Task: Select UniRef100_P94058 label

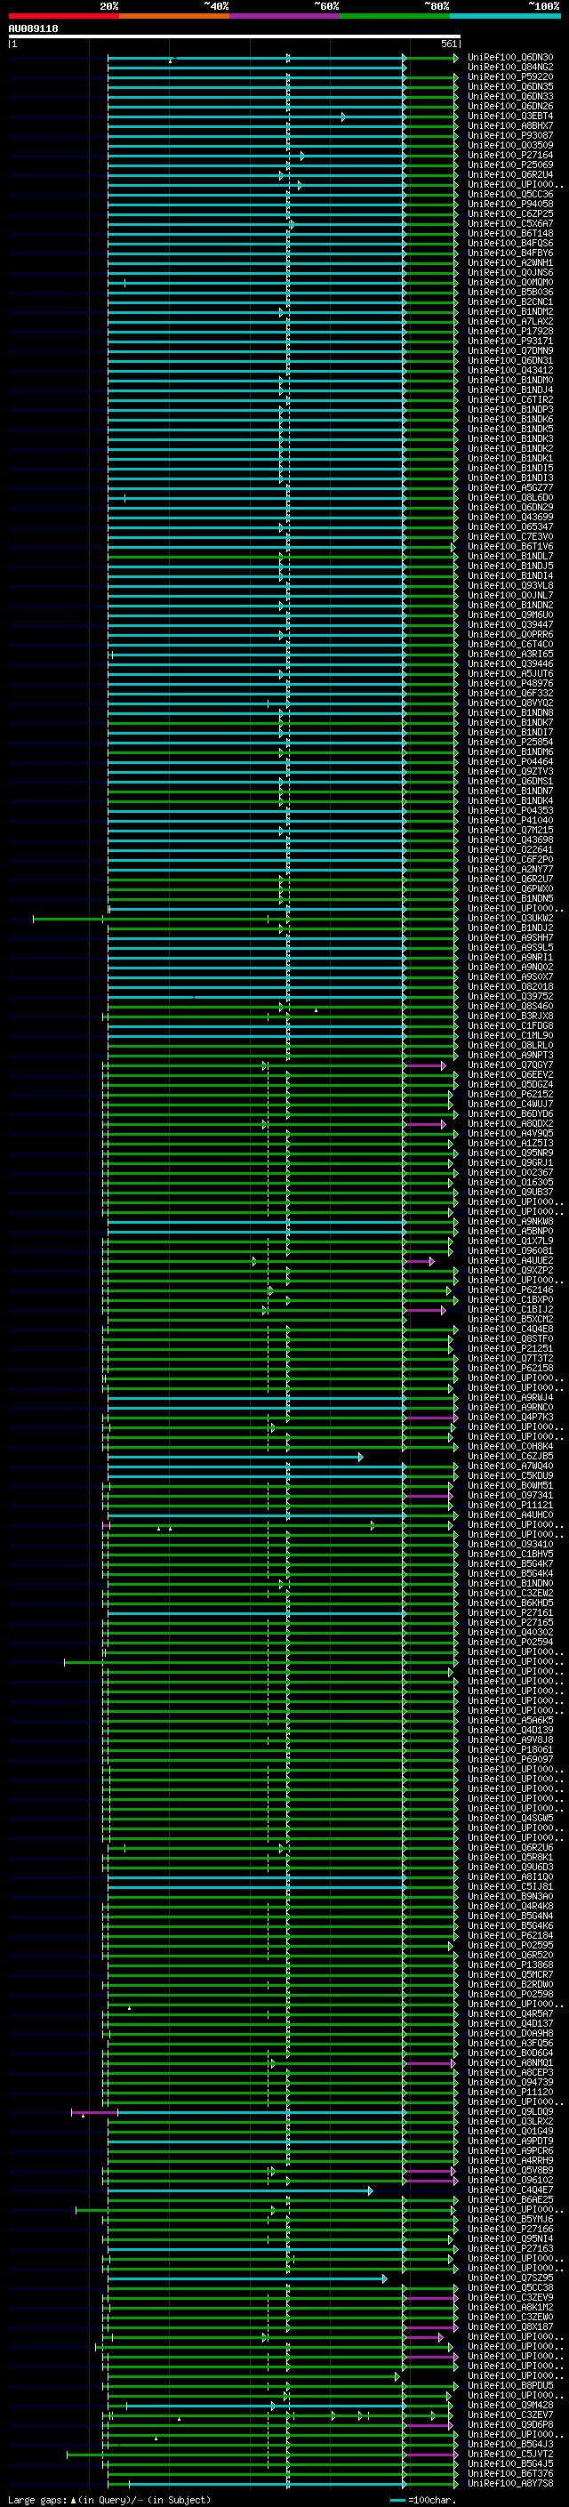Action: tap(509, 205)
